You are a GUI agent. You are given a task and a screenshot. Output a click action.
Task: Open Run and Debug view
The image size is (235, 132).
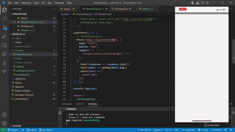(4, 36)
